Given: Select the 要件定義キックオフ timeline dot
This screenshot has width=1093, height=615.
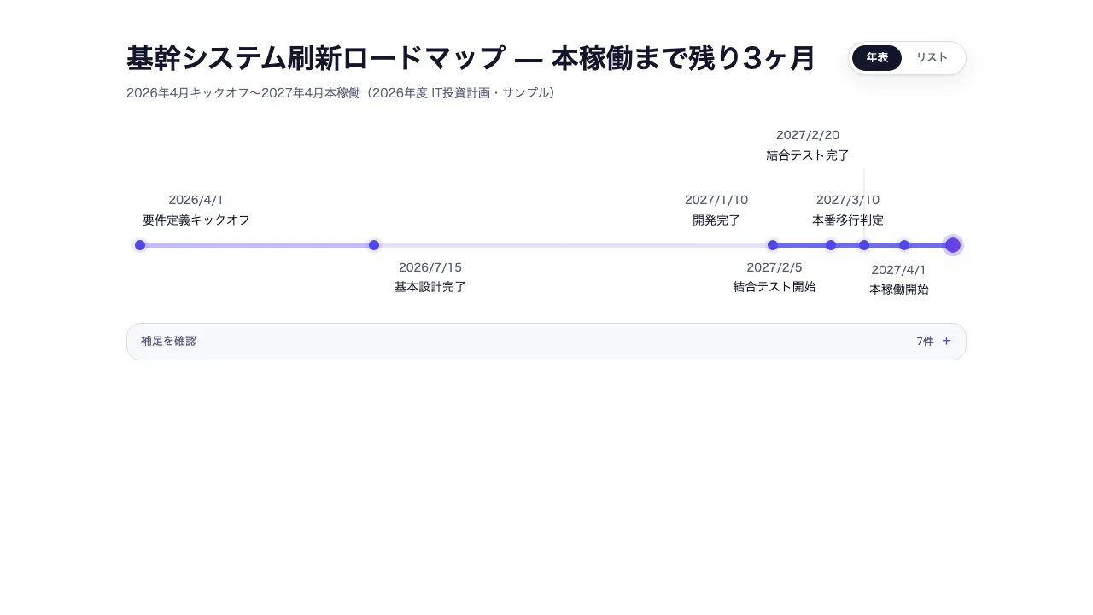Looking at the screenshot, I should click(x=140, y=245).
